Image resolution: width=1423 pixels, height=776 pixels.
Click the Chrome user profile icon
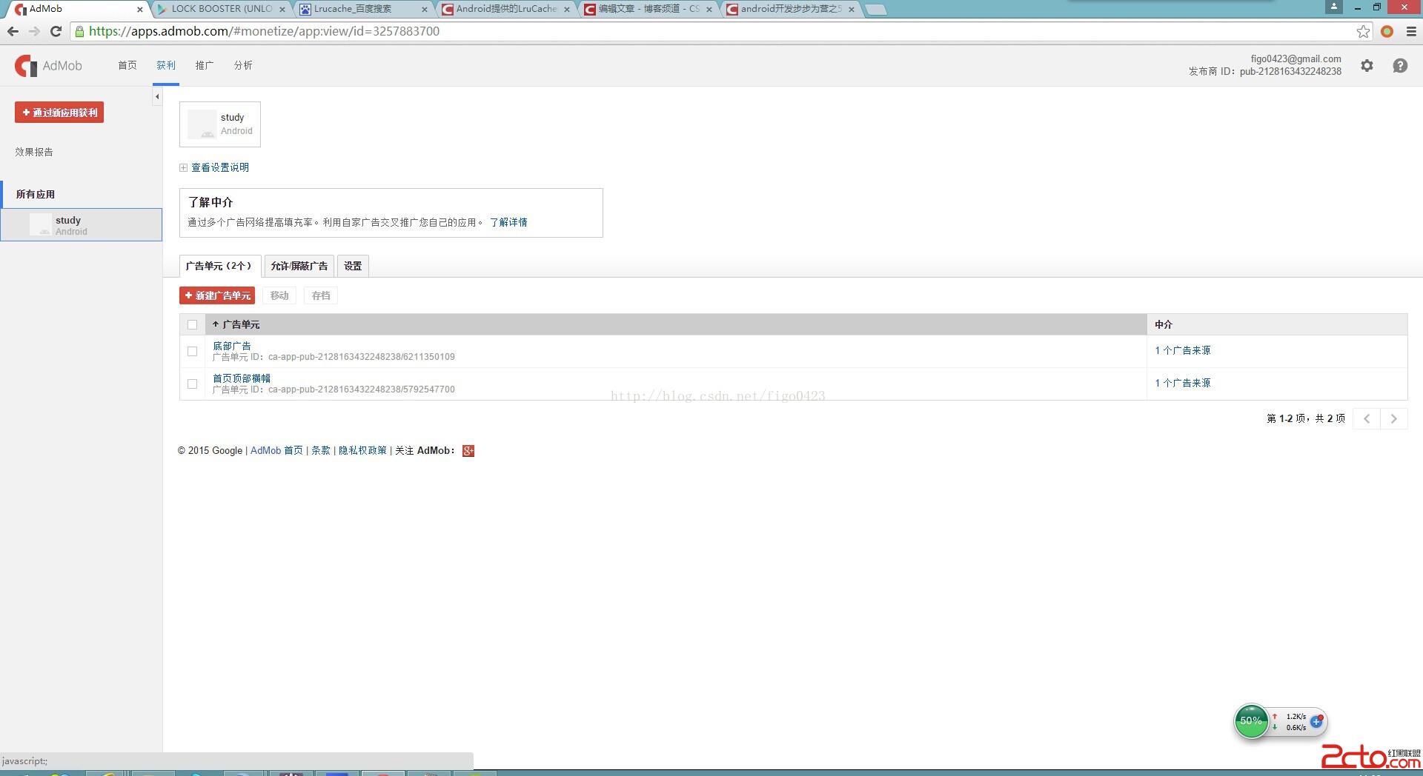pos(1334,7)
